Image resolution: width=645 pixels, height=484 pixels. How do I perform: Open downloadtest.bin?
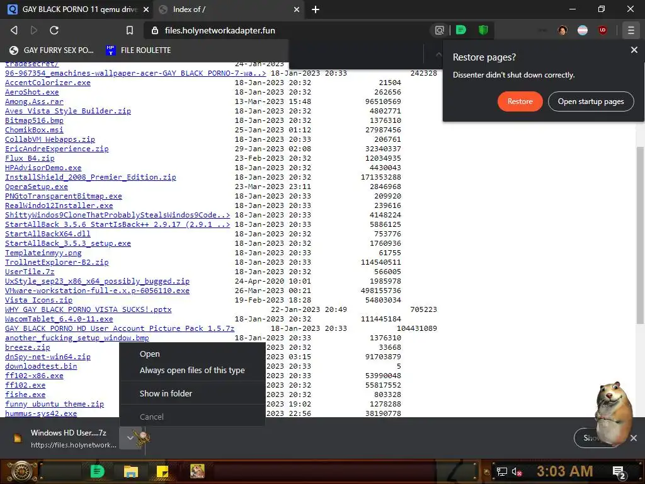coord(41,366)
